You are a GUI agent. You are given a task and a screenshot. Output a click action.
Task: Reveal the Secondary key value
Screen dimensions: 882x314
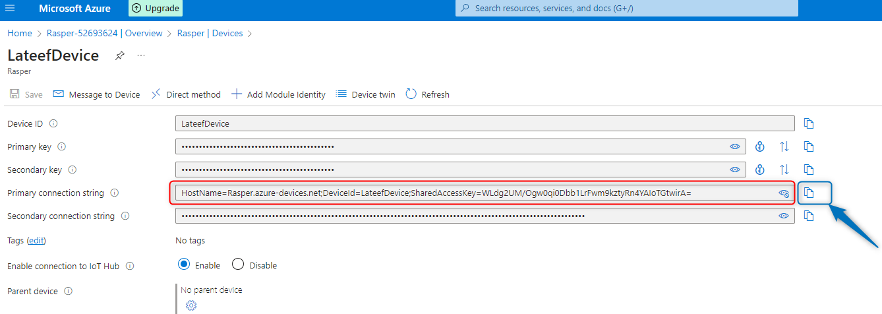pyautogui.click(x=735, y=170)
